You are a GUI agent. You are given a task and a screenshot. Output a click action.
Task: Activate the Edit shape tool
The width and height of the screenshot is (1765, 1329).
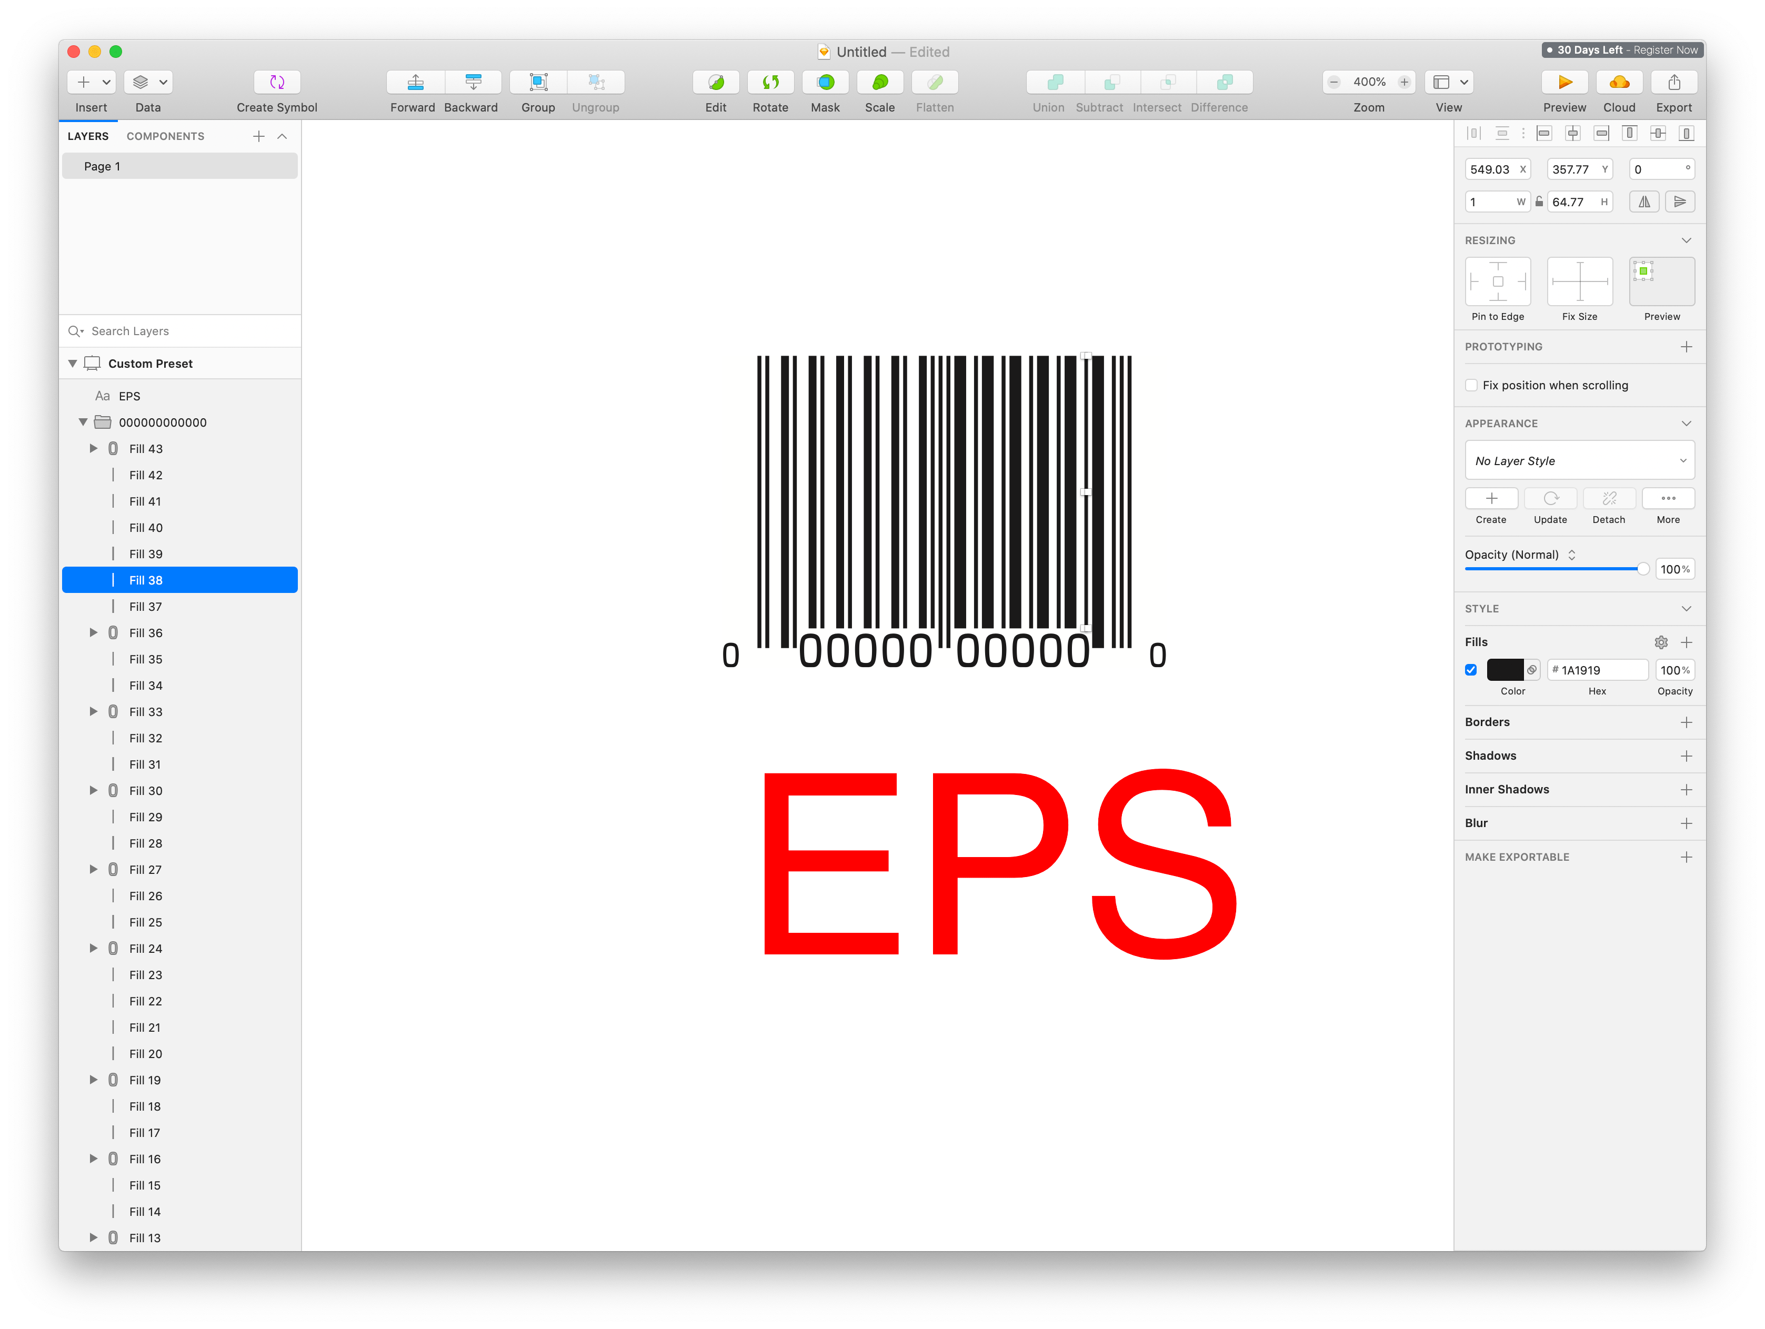716,82
